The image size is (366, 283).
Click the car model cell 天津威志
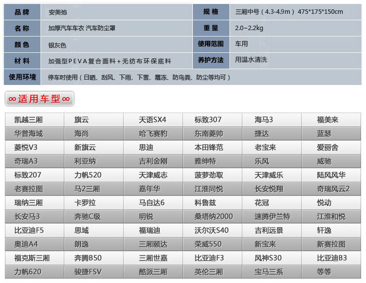tap(153, 175)
